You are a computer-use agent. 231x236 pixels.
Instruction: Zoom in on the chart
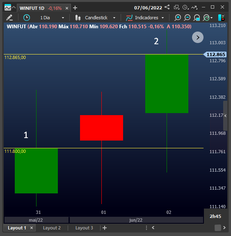pos(178,18)
